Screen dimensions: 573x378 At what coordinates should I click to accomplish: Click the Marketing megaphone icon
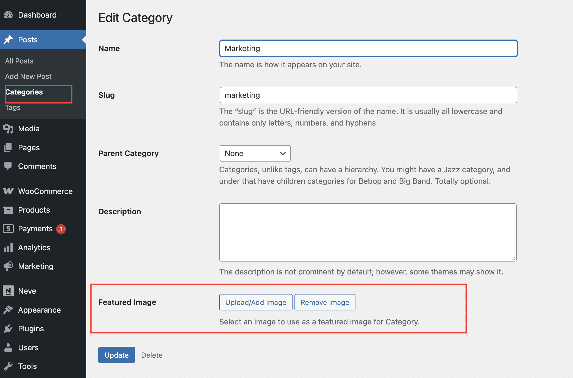click(x=8, y=266)
